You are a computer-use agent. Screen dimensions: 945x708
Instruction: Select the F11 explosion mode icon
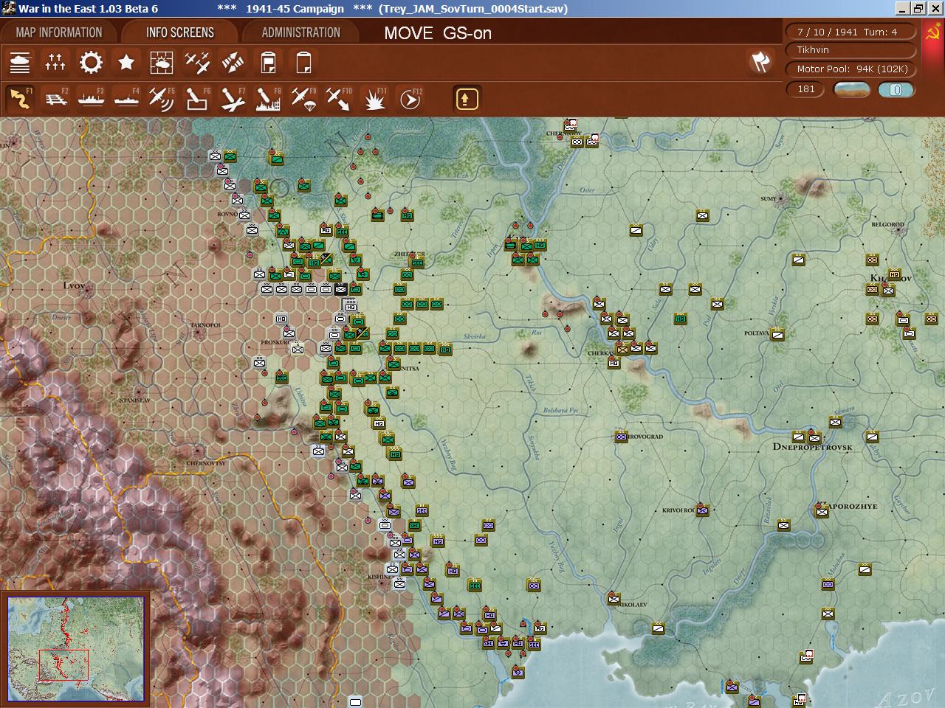click(374, 98)
